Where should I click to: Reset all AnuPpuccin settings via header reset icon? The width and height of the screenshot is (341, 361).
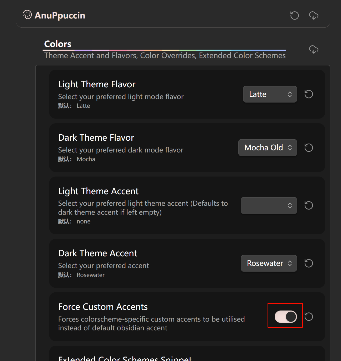coord(294,16)
